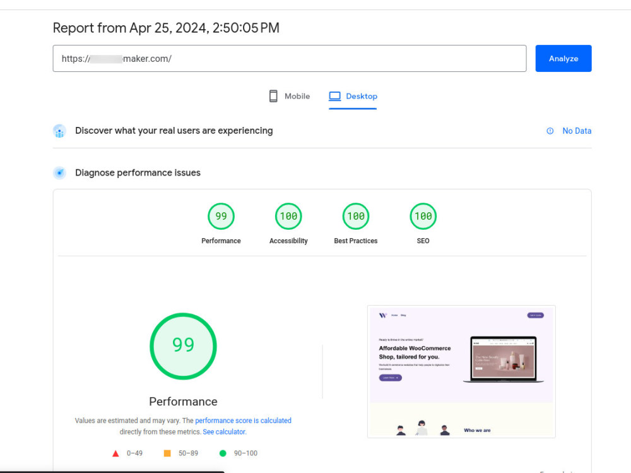
Task: Click the Diagnose performance issues icon
Action: coord(59,173)
